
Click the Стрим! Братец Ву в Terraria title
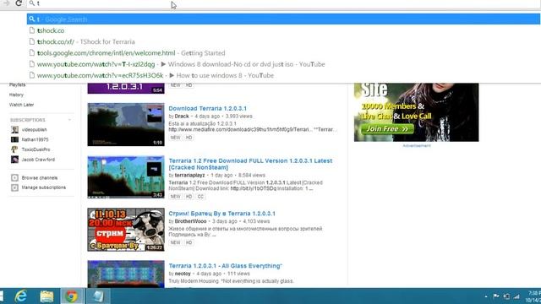click(221, 214)
